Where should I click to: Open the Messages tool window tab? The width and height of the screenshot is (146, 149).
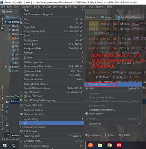(x=93, y=135)
